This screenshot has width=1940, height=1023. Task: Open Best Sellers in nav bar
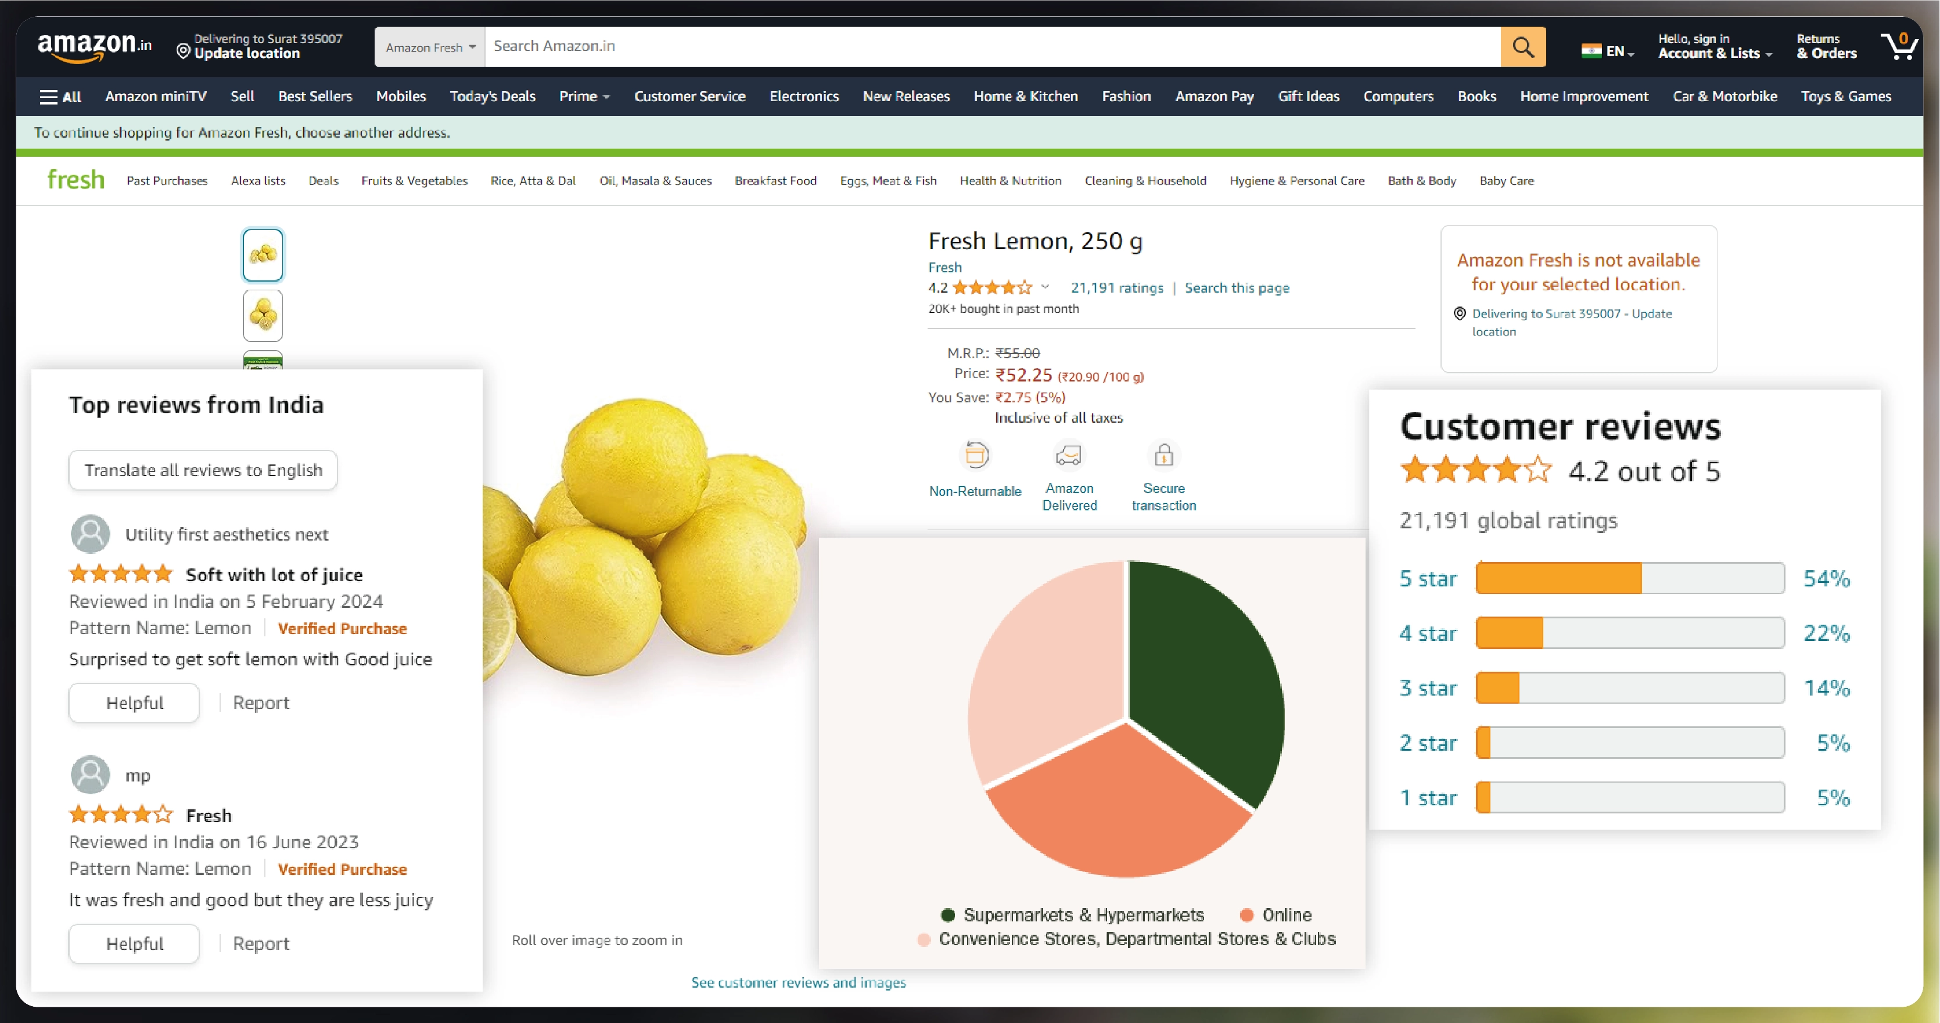point(315,96)
